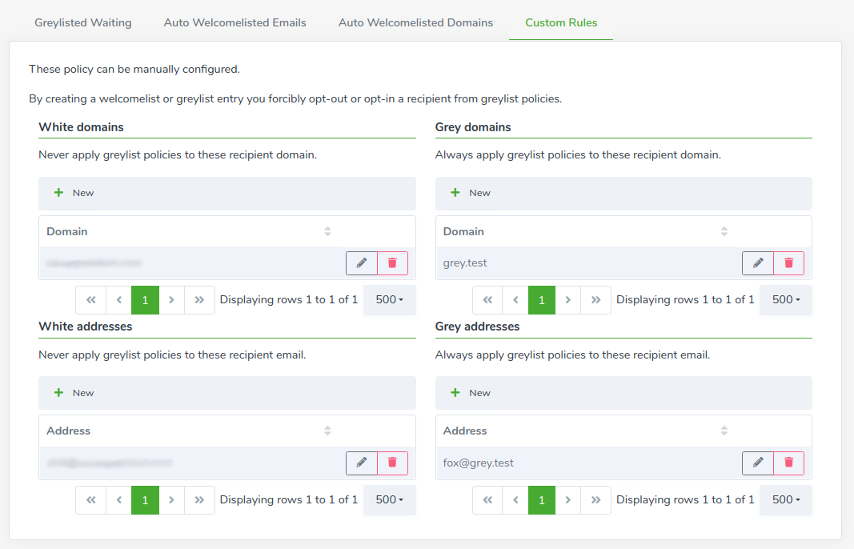Switch to Auto Welcomelisted Domains tab
Viewport: 854px width, 549px height.
[415, 23]
